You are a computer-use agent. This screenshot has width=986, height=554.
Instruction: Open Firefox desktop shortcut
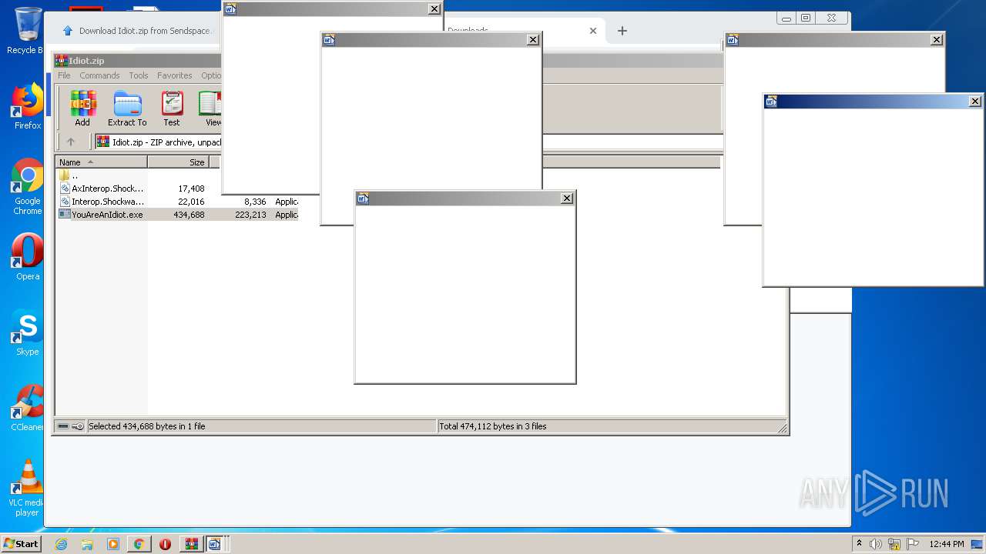(27, 106)
